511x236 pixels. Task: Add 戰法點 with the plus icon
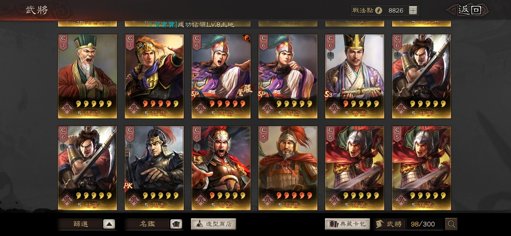tap(413, 10)
